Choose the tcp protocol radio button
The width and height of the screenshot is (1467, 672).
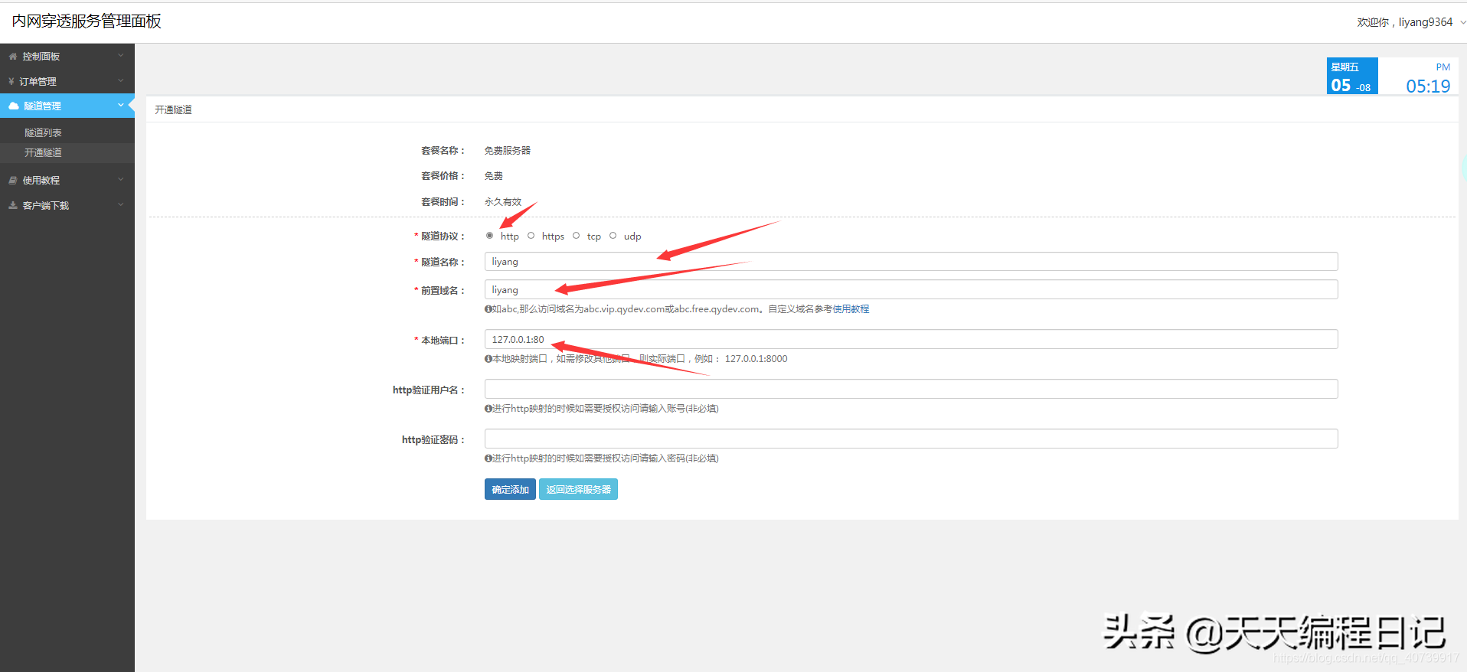point(577,236)
